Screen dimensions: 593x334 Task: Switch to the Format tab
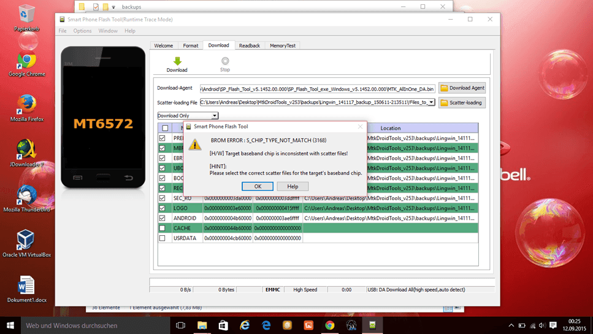pos(191,45)
